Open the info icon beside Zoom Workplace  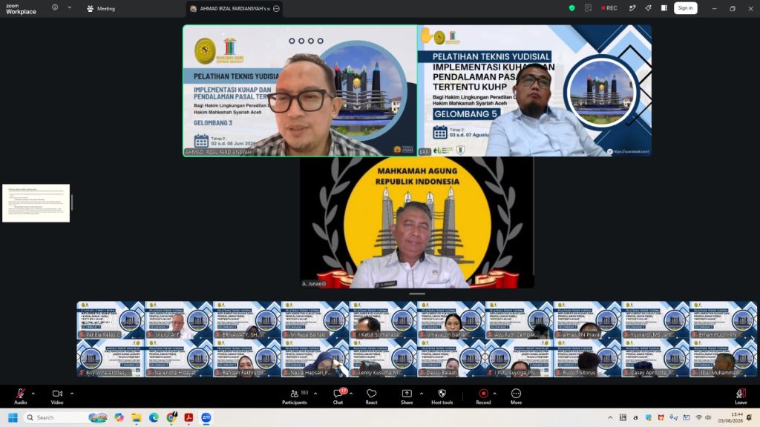(x=55, y=7)
